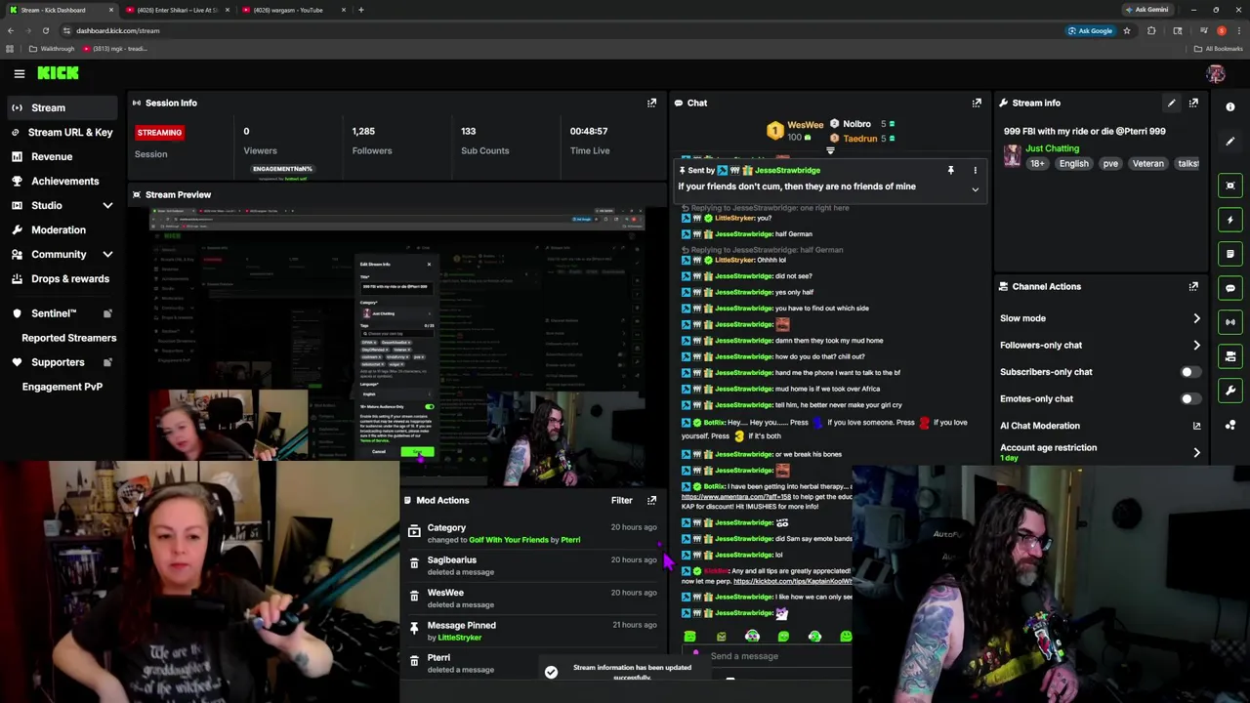
Task: Select the Sagibearius deleted message entry
Action: 532,565
